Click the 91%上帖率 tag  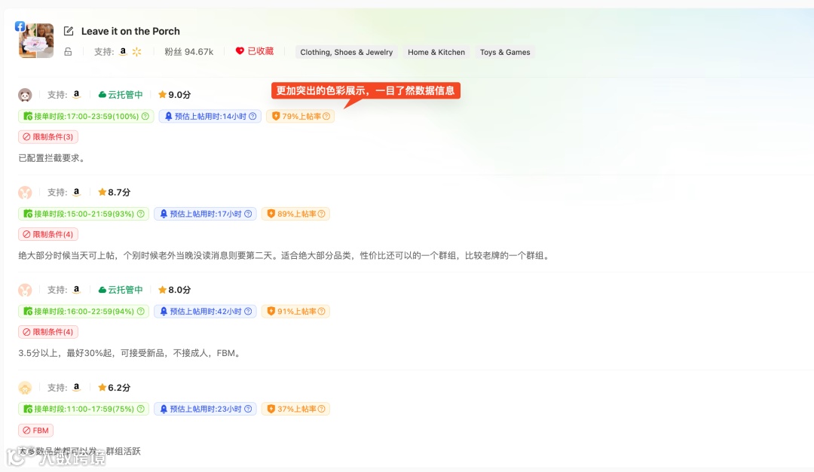pyautogui.click(x=295, y=311)
